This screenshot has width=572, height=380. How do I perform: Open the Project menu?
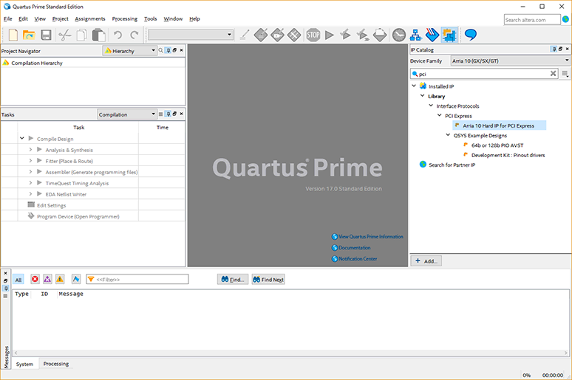point(60,19)
